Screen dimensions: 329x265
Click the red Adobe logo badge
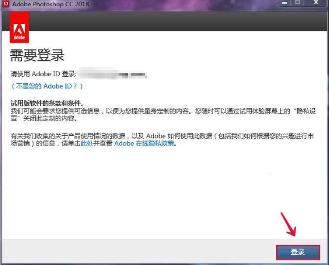tap(19, 27)
